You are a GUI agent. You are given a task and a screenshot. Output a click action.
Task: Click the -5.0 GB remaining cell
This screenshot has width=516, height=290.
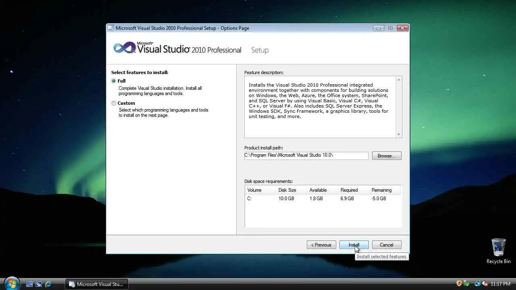(x=379, y=199)
